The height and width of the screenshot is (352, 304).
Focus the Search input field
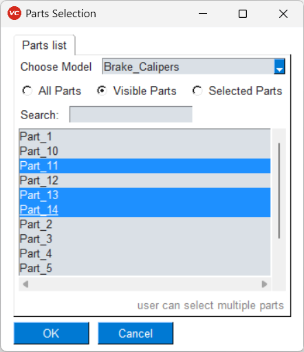tap(131, 114)
